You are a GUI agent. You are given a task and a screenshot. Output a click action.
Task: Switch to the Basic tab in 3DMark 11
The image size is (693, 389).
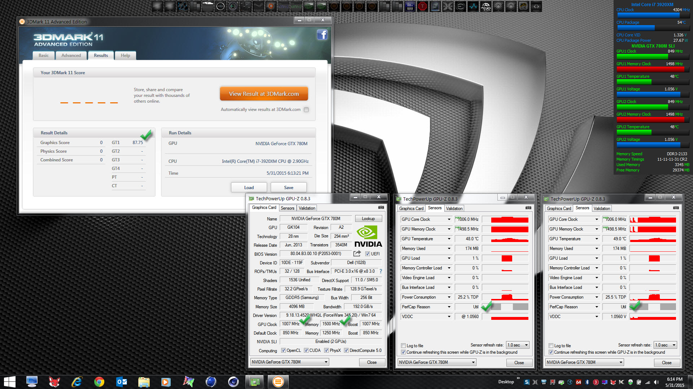tap(44, 55)
